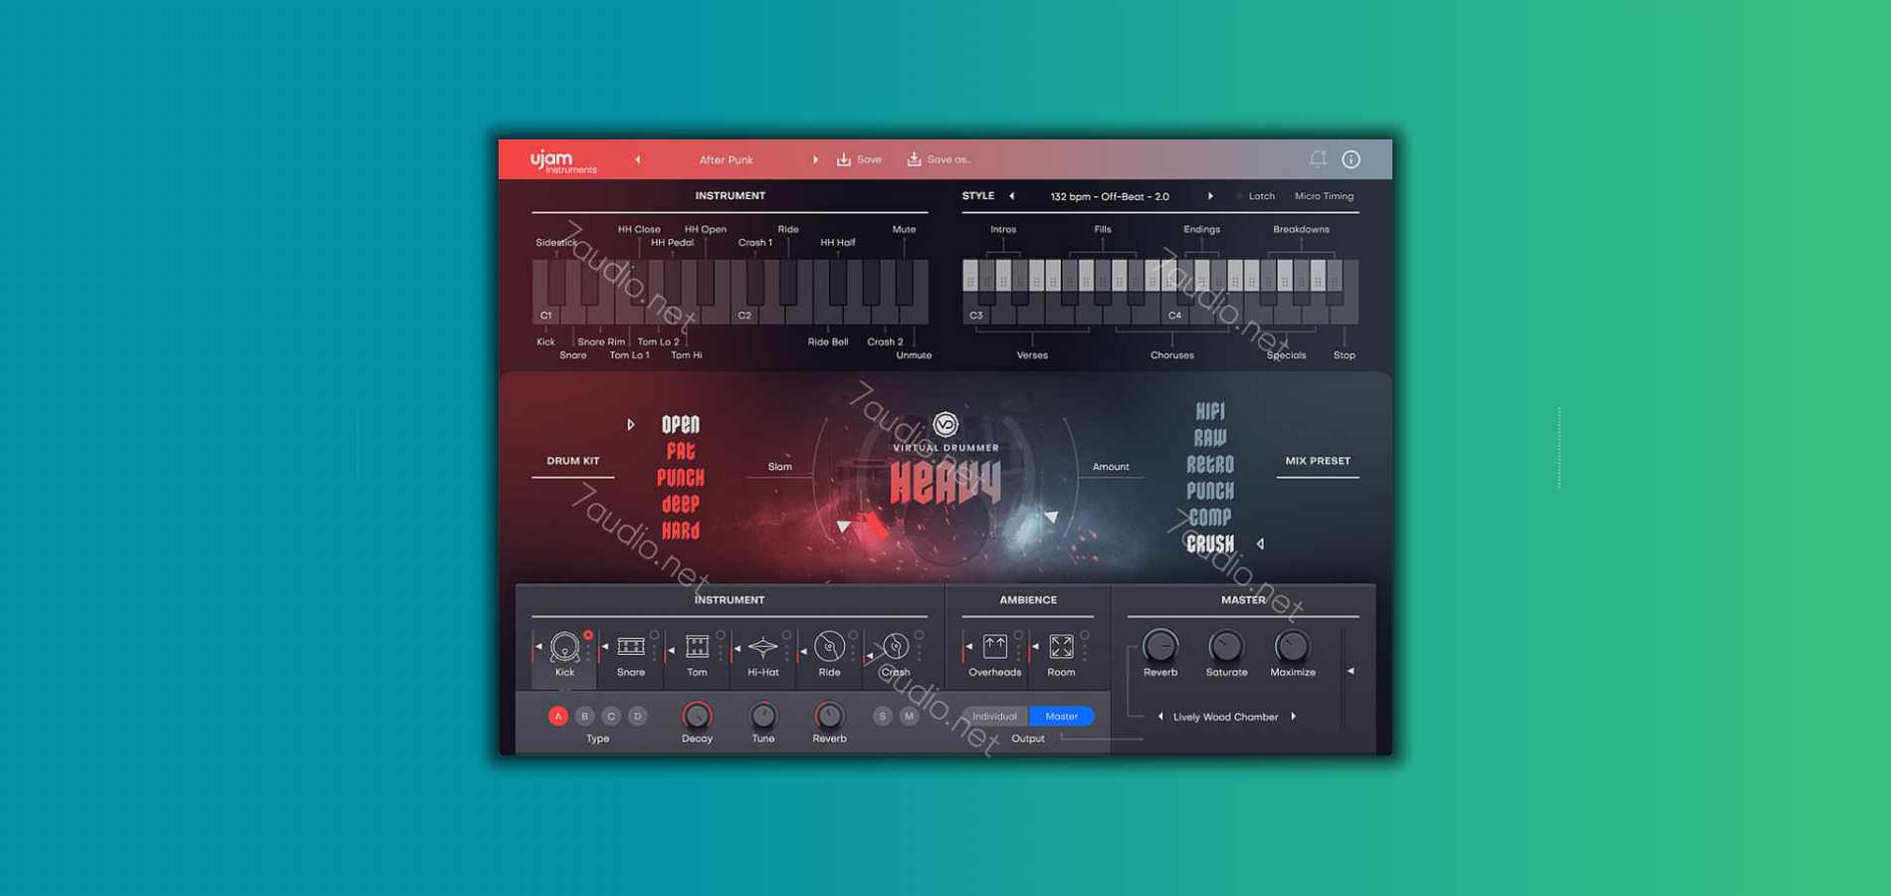This screenshot has height=896, width=1891.
Task: Select kick Type C
Action: coord(611,716)
